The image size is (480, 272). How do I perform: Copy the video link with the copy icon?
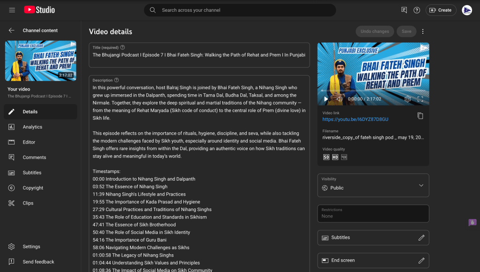[420, 116]
